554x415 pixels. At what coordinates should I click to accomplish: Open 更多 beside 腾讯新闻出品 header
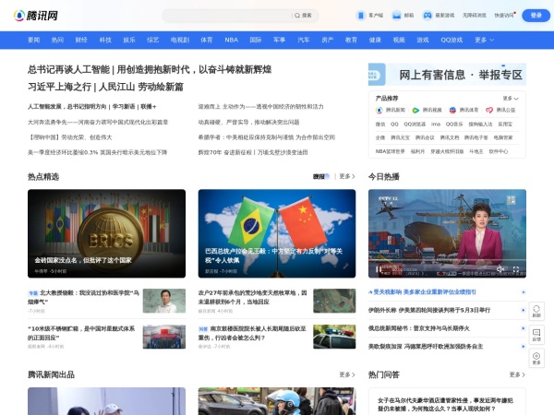click(347, 374)
